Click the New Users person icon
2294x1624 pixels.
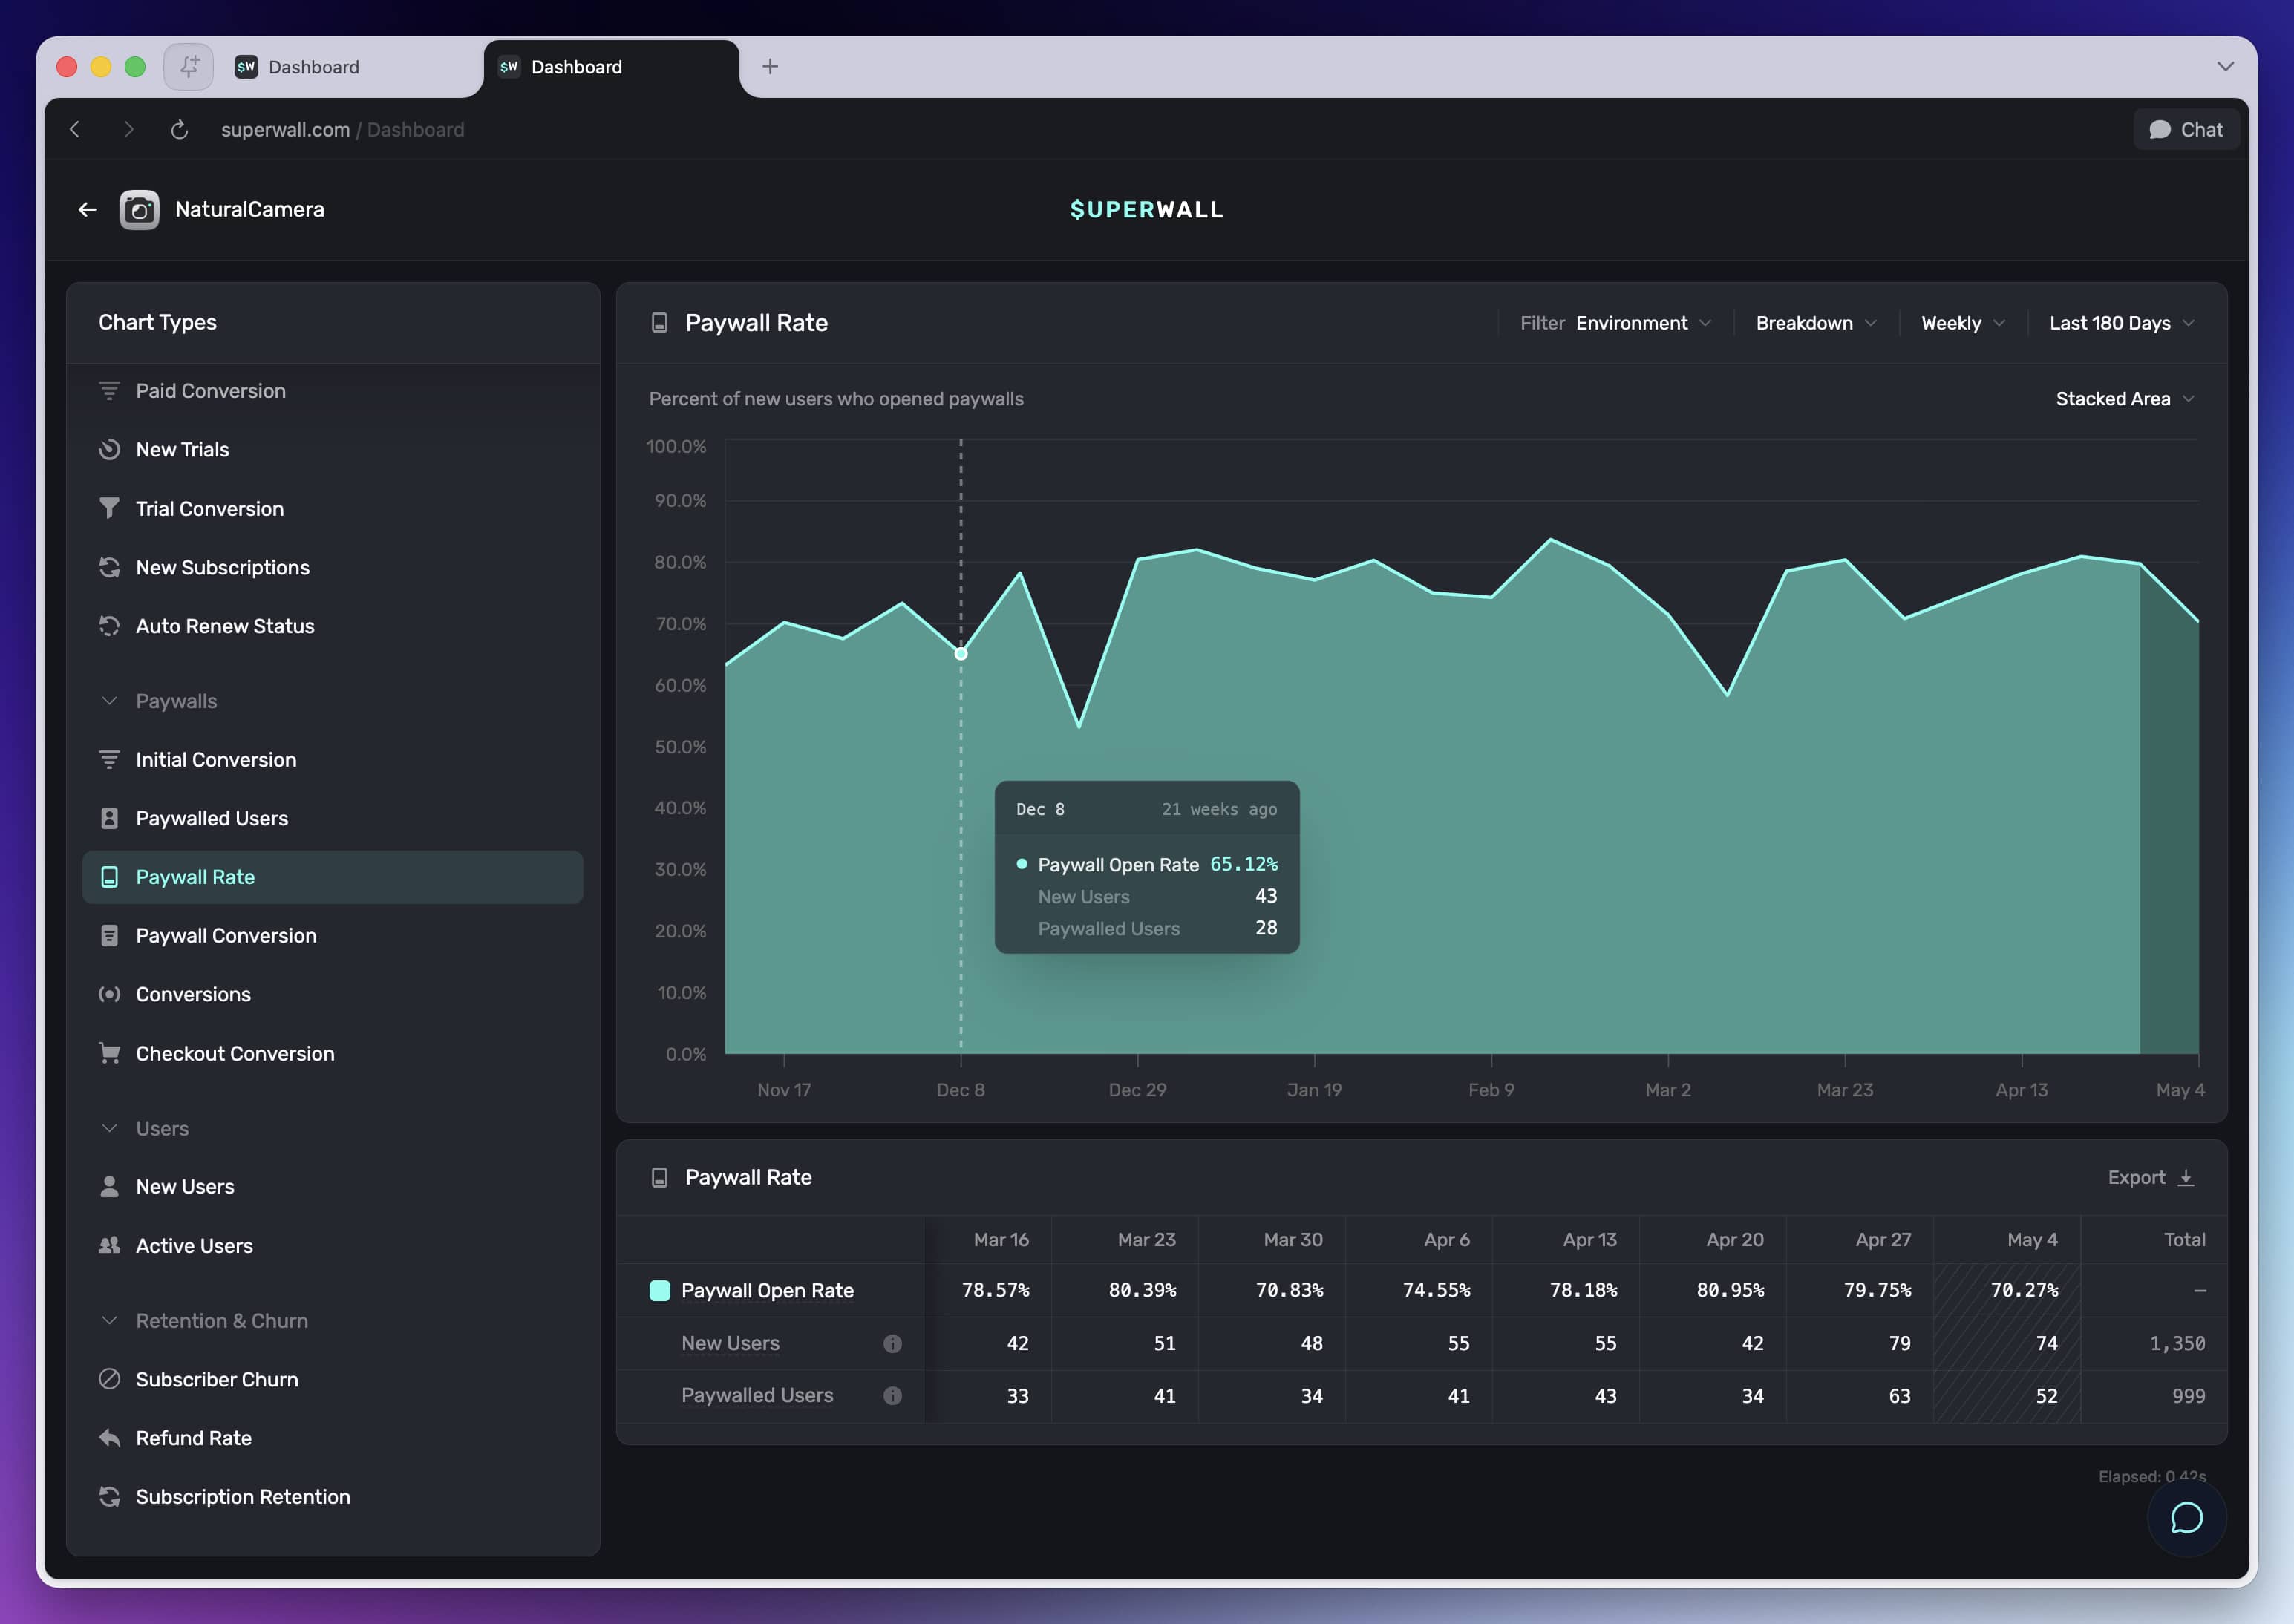109,1186
